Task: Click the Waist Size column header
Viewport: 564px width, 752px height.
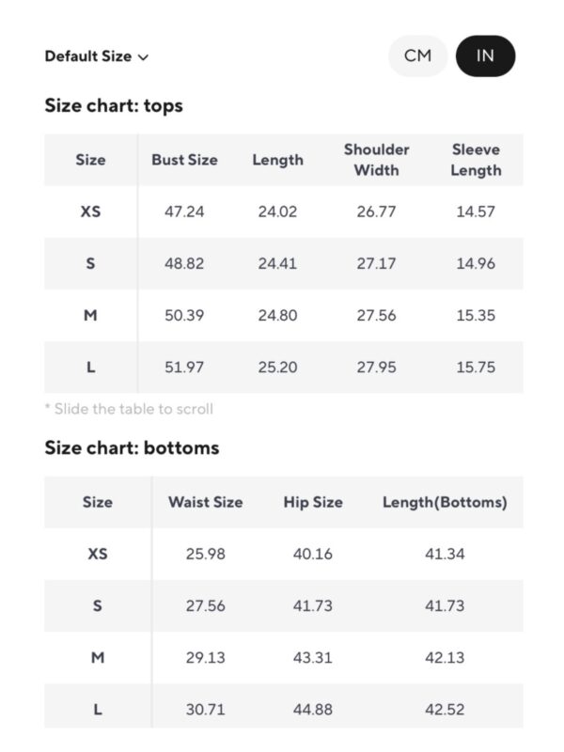Action: tap(206, 502)
